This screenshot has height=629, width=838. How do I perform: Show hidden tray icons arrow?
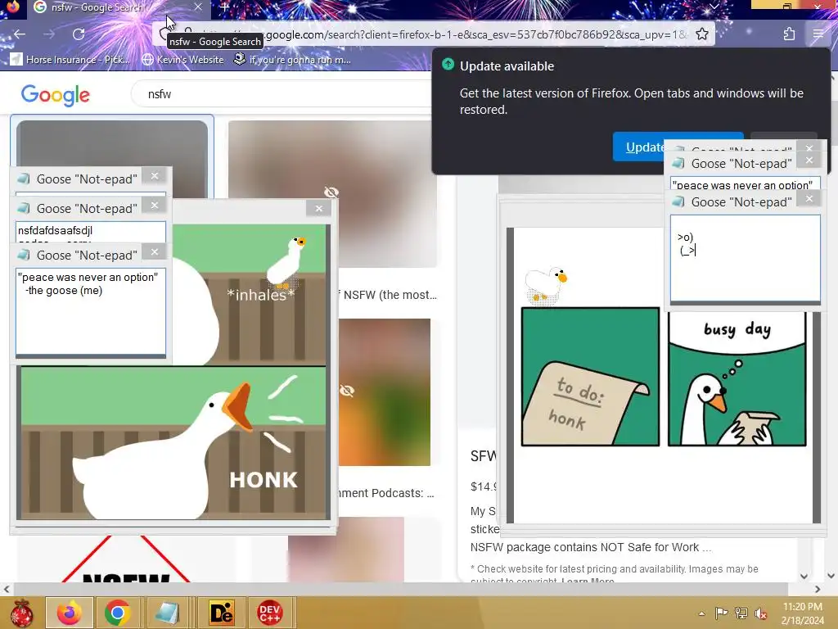[x=701, y=613]
